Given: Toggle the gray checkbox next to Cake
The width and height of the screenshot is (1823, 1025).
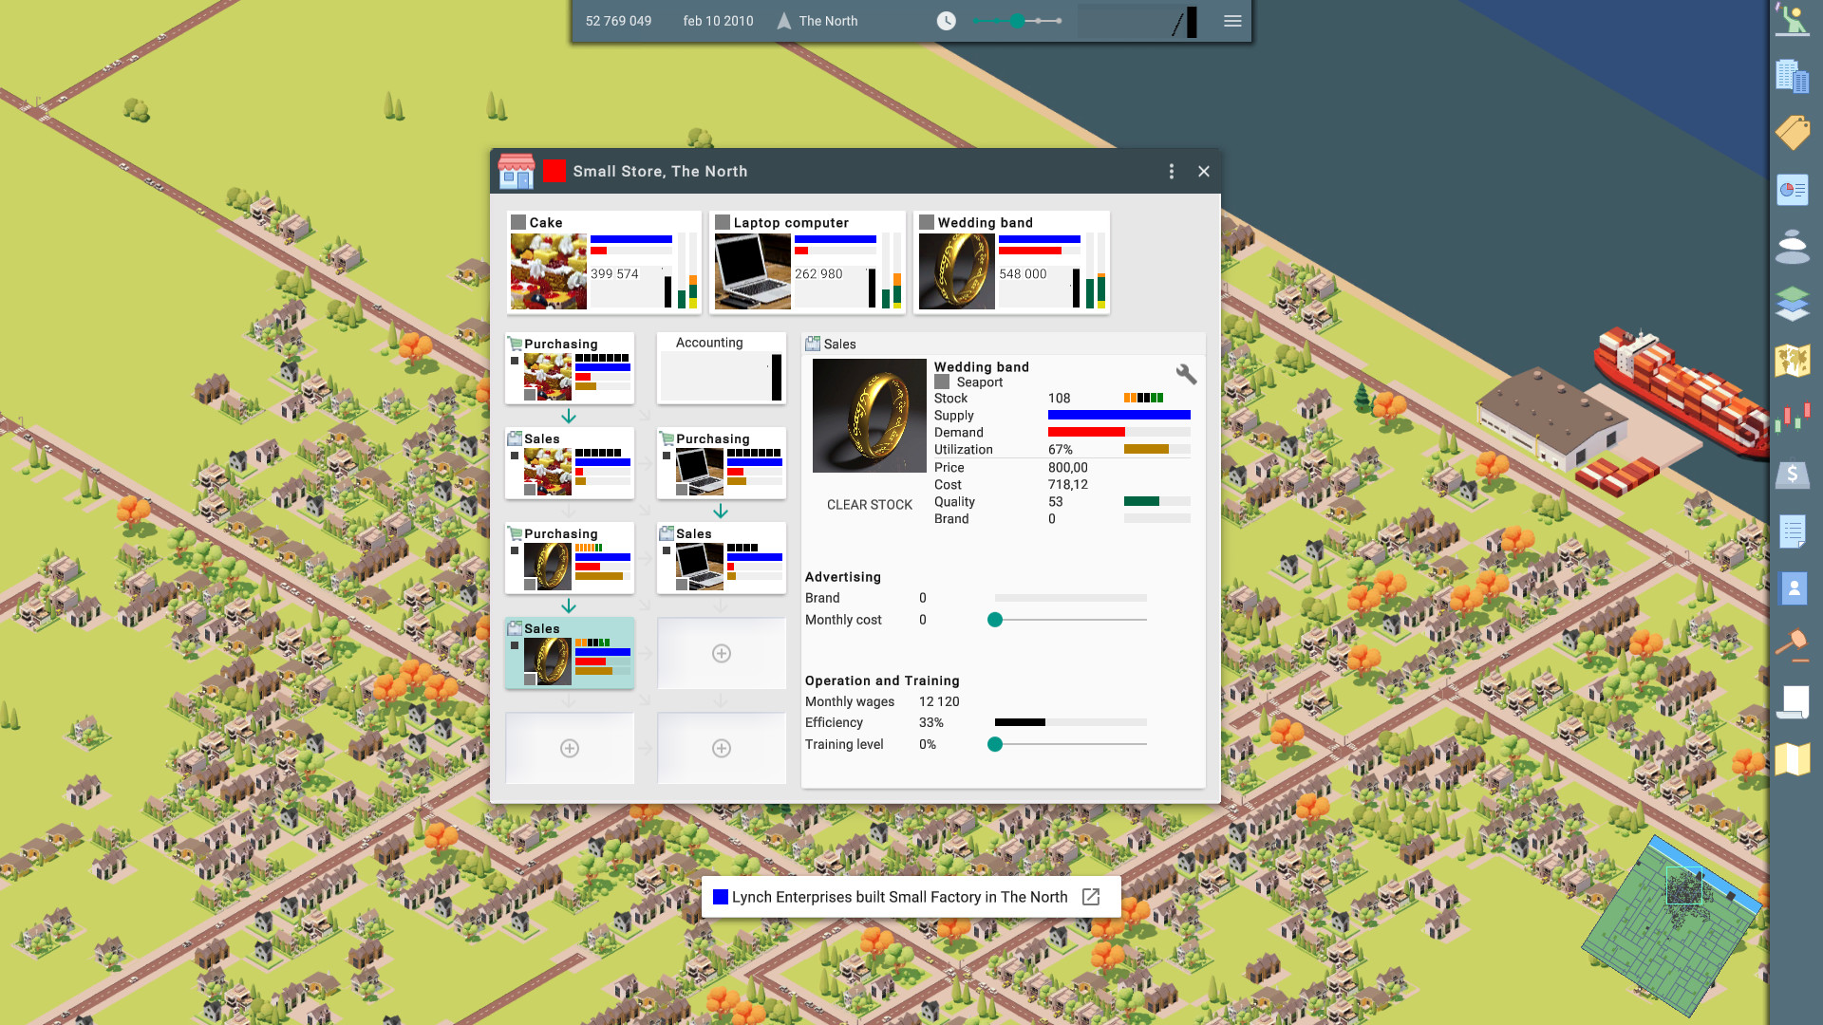Looking at the screenshot, I should pyautogui.click(x=518, y=222).
